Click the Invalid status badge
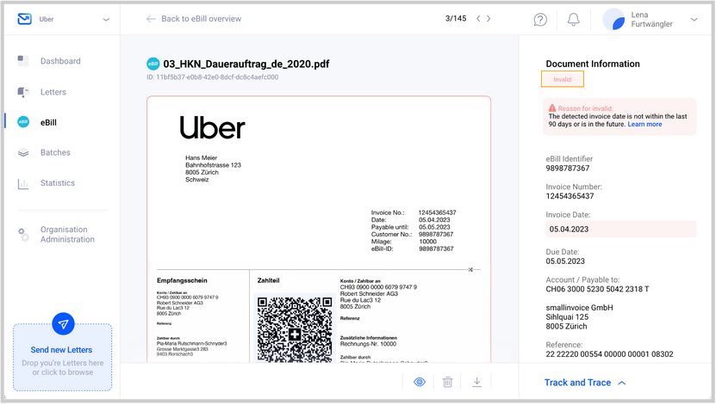 tap(562, 79)
